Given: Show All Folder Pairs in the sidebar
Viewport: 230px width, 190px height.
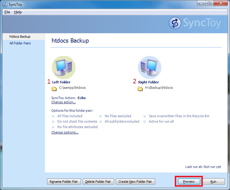Looking at the screenshot, I should click(x=20, y=43).
